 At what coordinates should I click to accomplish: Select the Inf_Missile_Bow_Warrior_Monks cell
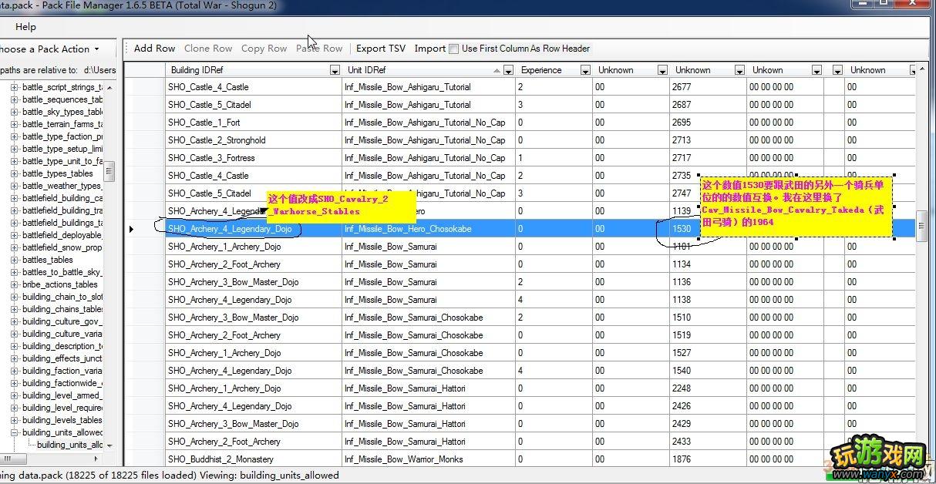tap(428, 459)
